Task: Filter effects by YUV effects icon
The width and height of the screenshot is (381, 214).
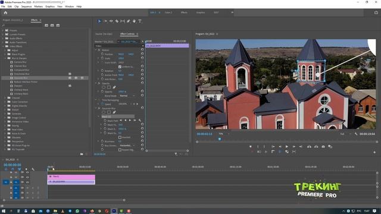Action: [58, 25]
